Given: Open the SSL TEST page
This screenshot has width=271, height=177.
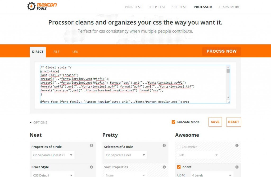Looking at the screenshot, I should point(179,7).
